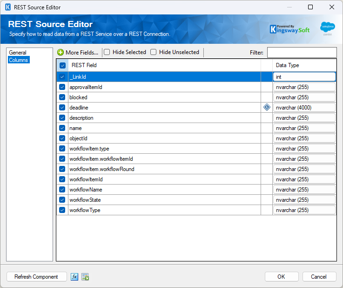The image size is (343, 288).
Task: Toggle the select-all header checkbox
Action: click(62, 65)
